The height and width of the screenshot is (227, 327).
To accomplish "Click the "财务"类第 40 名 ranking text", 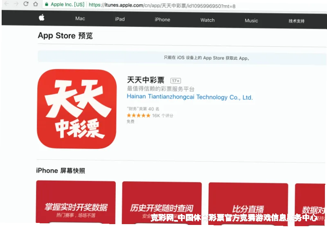I will pos(143,109).
